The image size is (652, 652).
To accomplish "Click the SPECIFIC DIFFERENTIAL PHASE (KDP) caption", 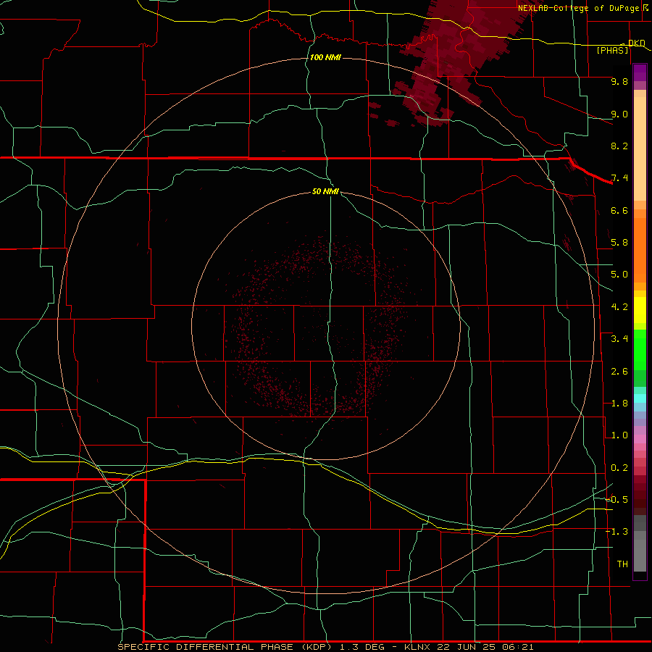I will click(224, 647).
